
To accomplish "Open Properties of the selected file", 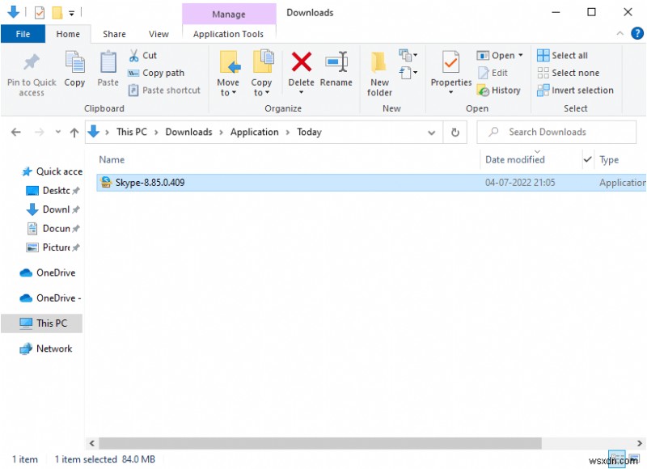I will click(x=450, y=68).
